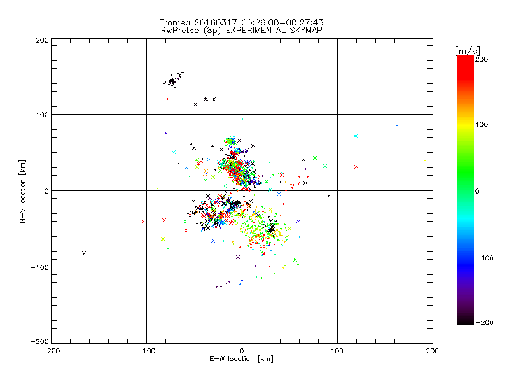Viewport: 509px width, 382px height.
Task: Click the 200 tick label on the N-S axis
Action: [42, 40]
